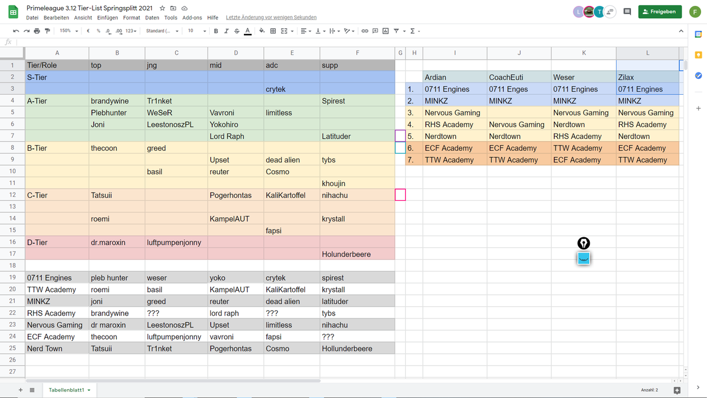Select cell containing crytek in row 3
This screenshot has height=398, width=707.
tap(292, 89)
